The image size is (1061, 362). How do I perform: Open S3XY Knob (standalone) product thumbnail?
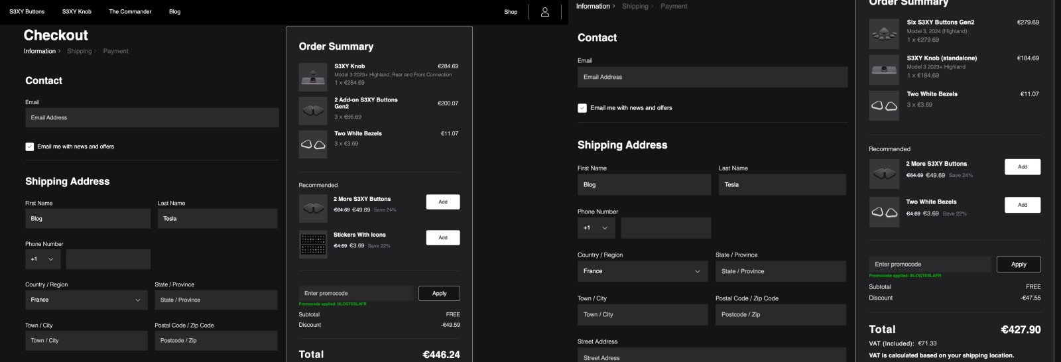(x=884, y=70)
